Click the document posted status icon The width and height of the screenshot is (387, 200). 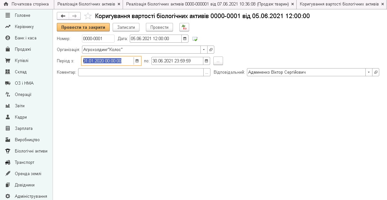coord(195,39)
